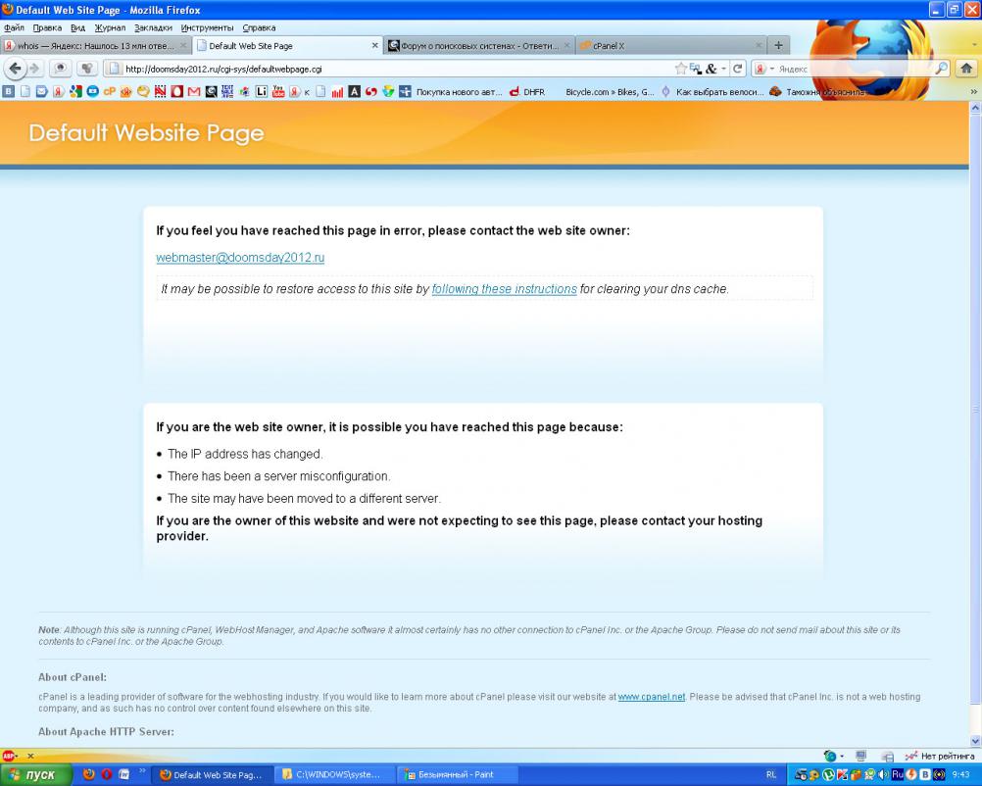
Task: Go to the Home page icon
Action: point(966,69)
